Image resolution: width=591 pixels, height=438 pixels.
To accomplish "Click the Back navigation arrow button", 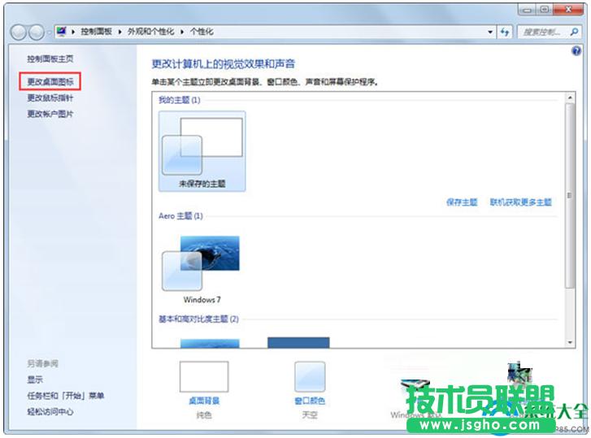I will click(18, 33).
